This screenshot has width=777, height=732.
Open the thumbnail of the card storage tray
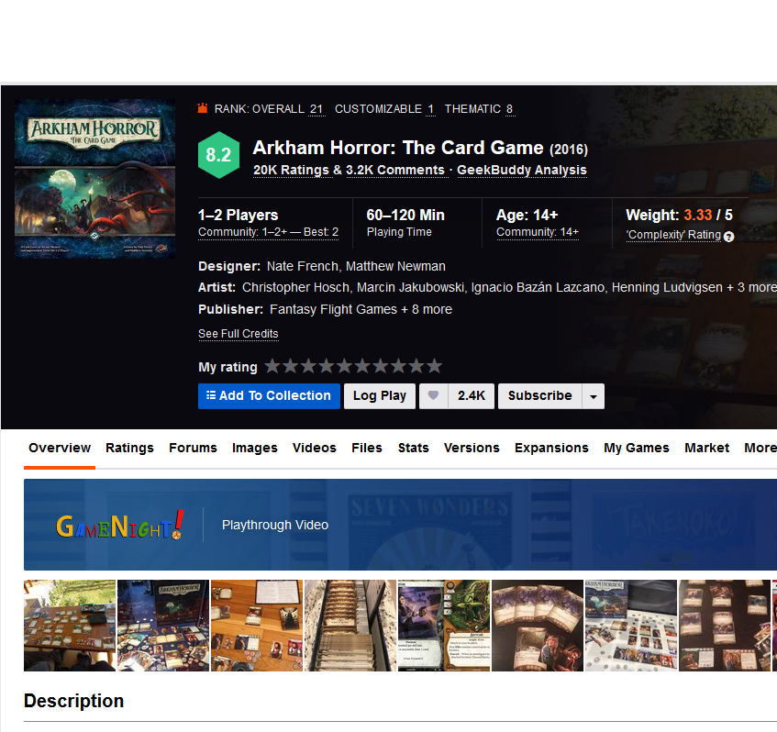[350, 626]
